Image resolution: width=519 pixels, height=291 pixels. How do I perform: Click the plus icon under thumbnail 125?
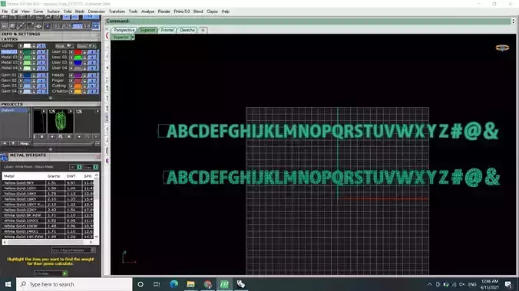(x=51, y=136)
